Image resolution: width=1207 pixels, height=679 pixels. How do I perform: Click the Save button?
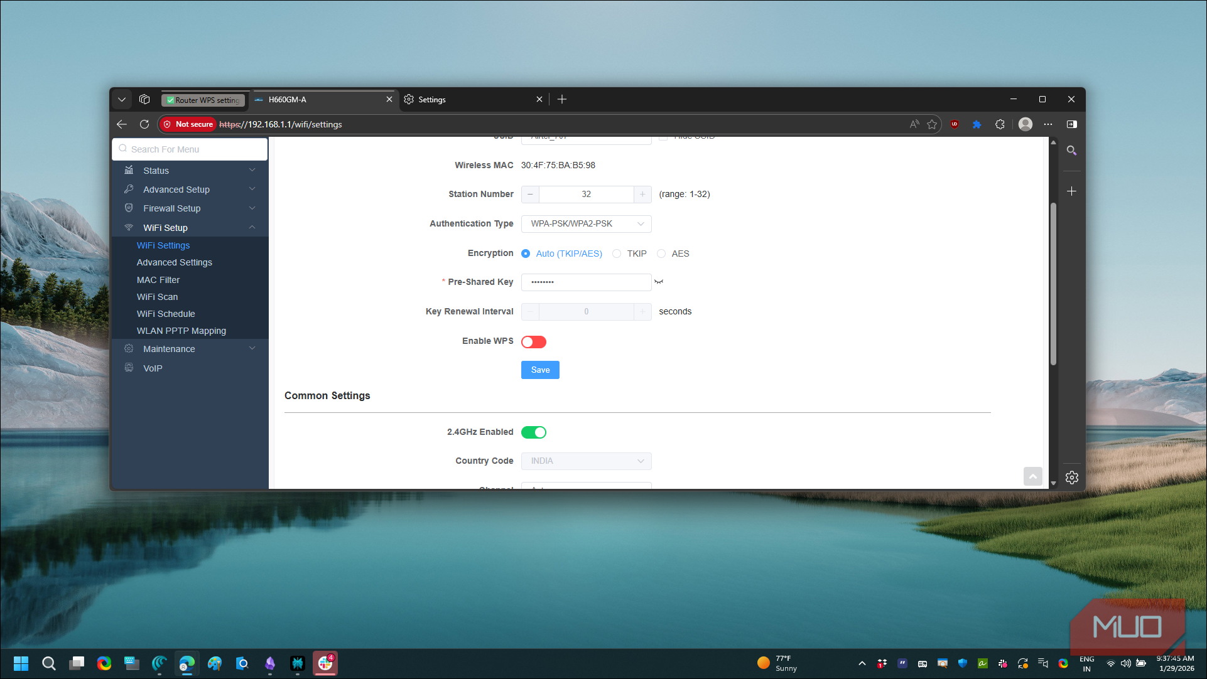[539, 370]
